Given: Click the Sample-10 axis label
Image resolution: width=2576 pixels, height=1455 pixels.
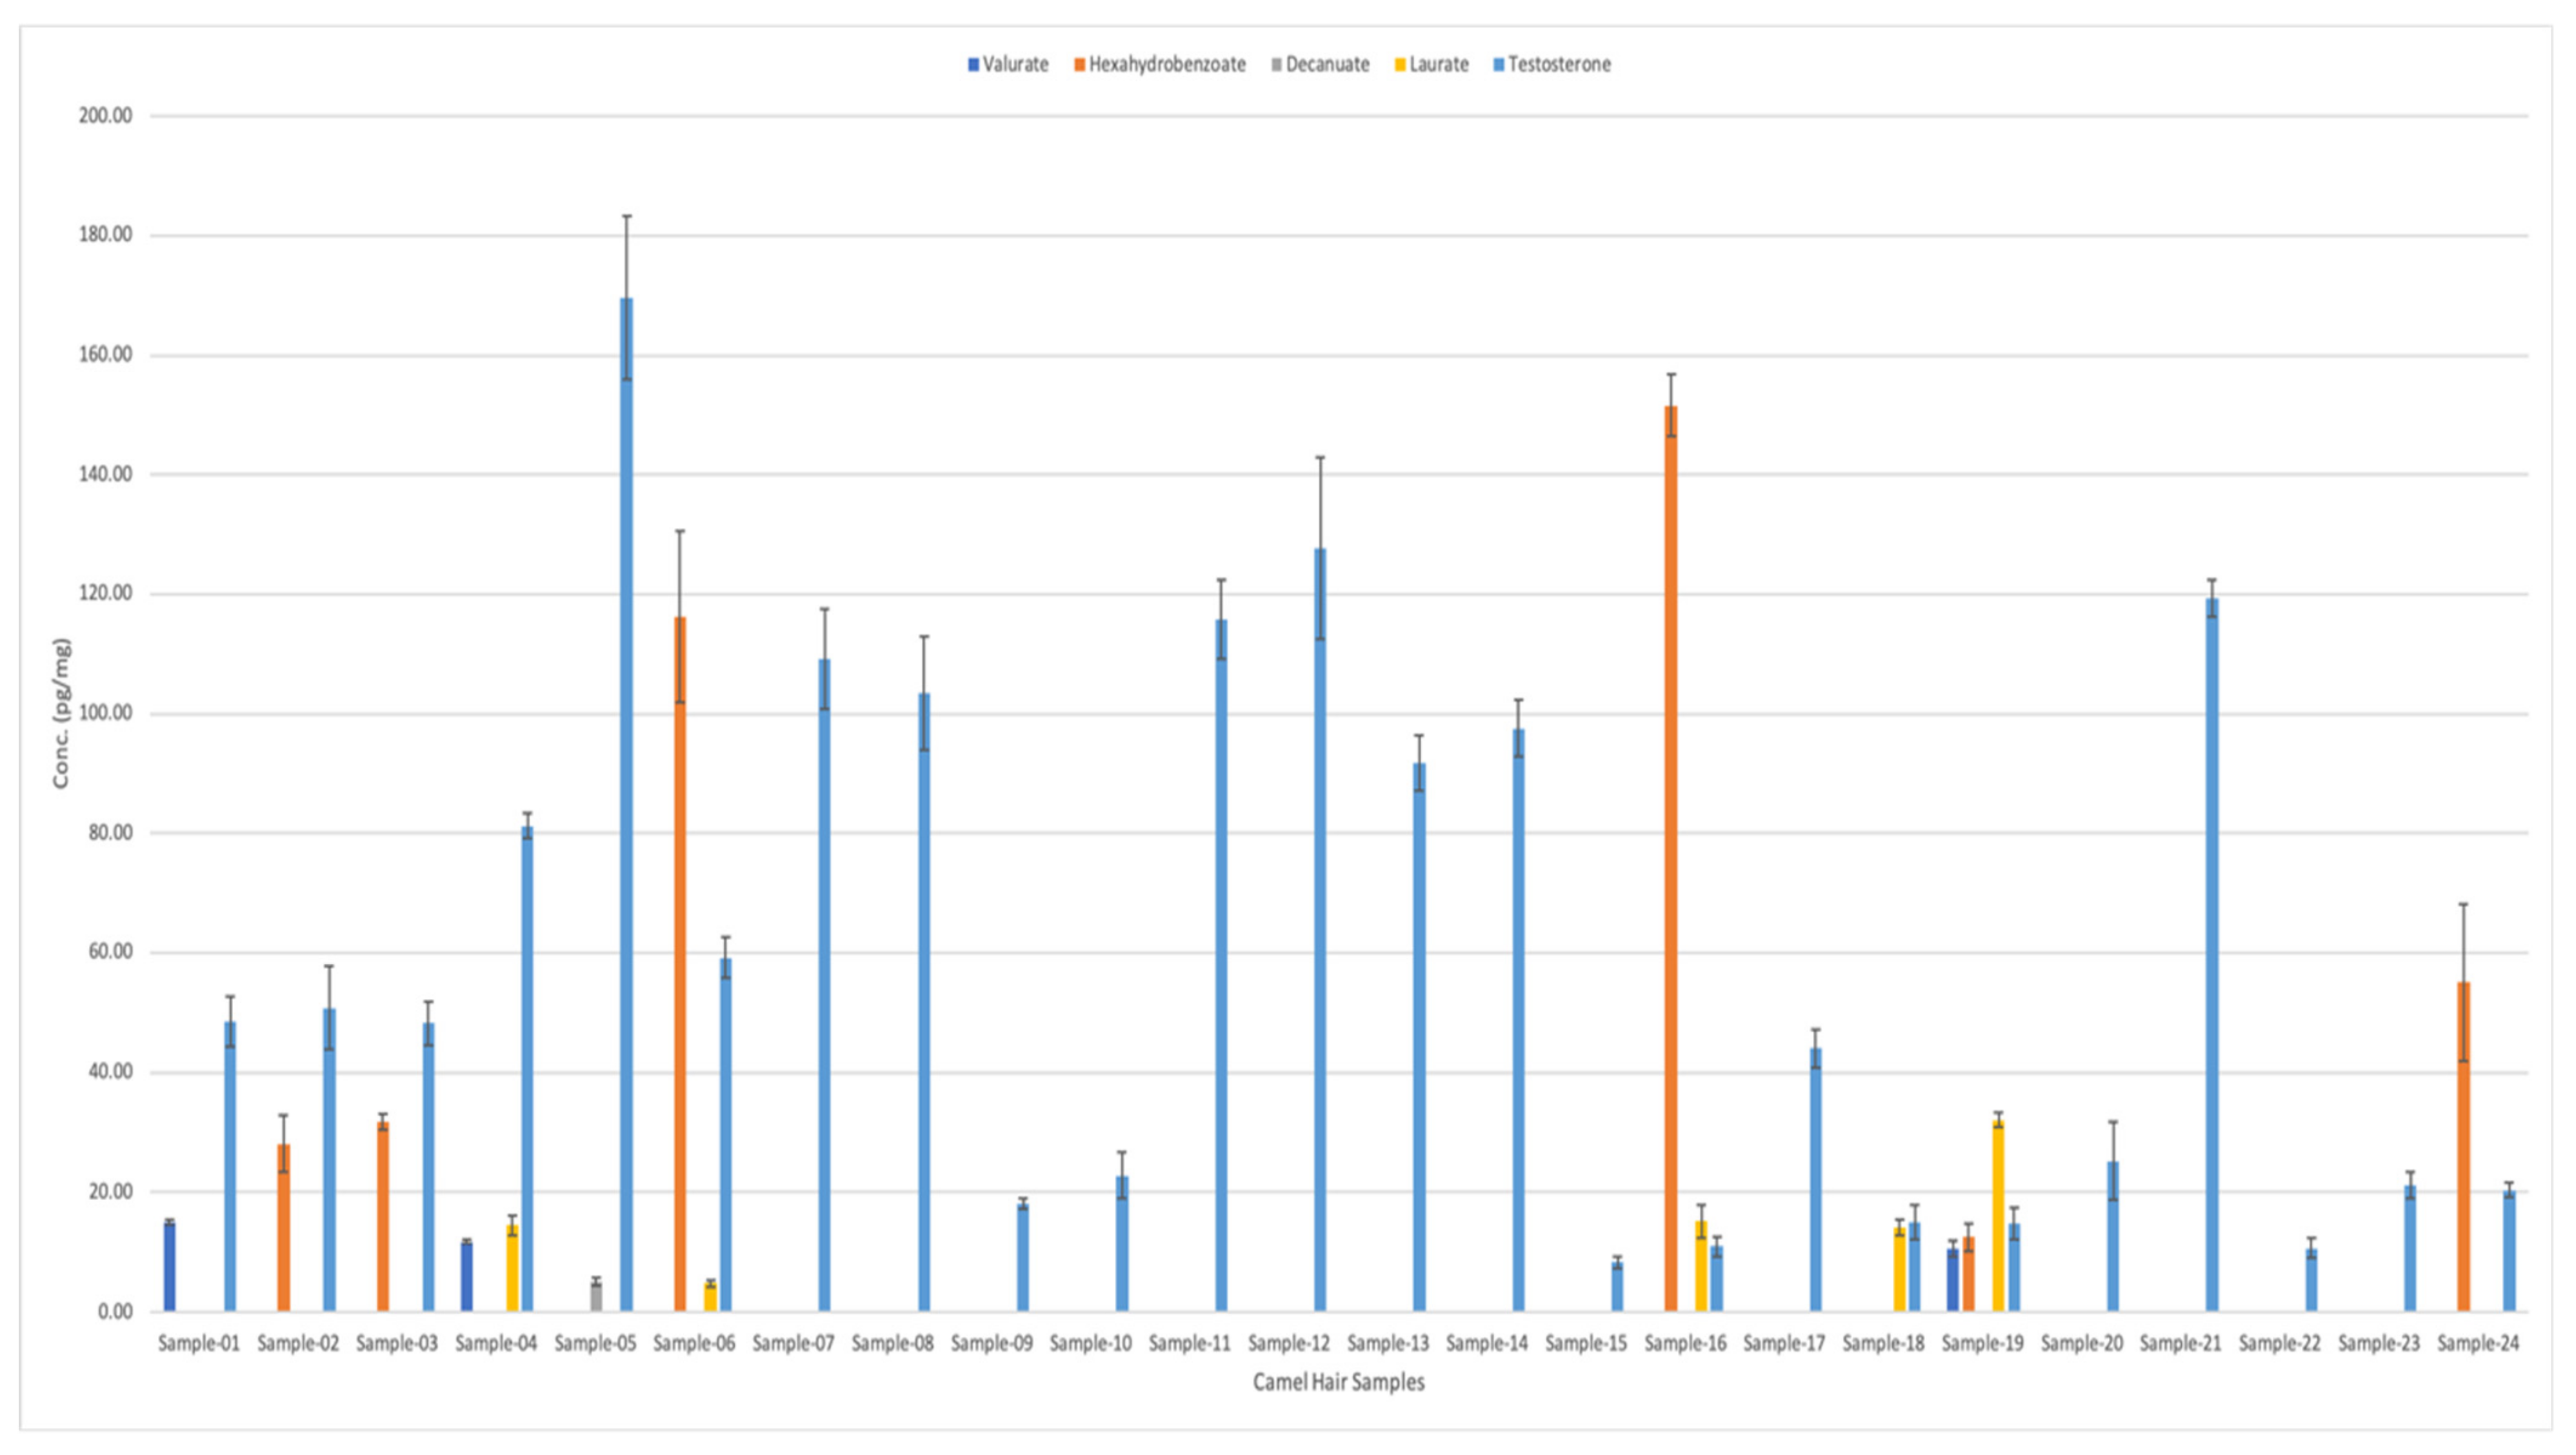Looking at the screenshot, I should (1090, 1343).
